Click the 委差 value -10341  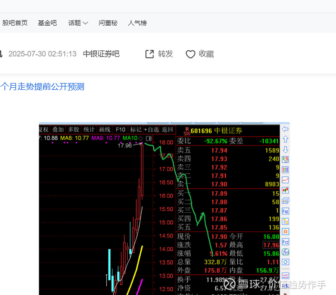click(269, 141)
